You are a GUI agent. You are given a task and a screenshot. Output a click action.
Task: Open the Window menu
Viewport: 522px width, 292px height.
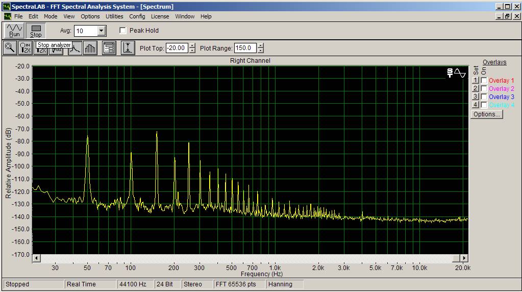point(185,16)
